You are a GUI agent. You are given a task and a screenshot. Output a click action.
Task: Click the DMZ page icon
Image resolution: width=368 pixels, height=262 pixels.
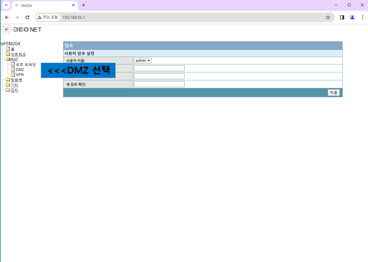(13, 69)
